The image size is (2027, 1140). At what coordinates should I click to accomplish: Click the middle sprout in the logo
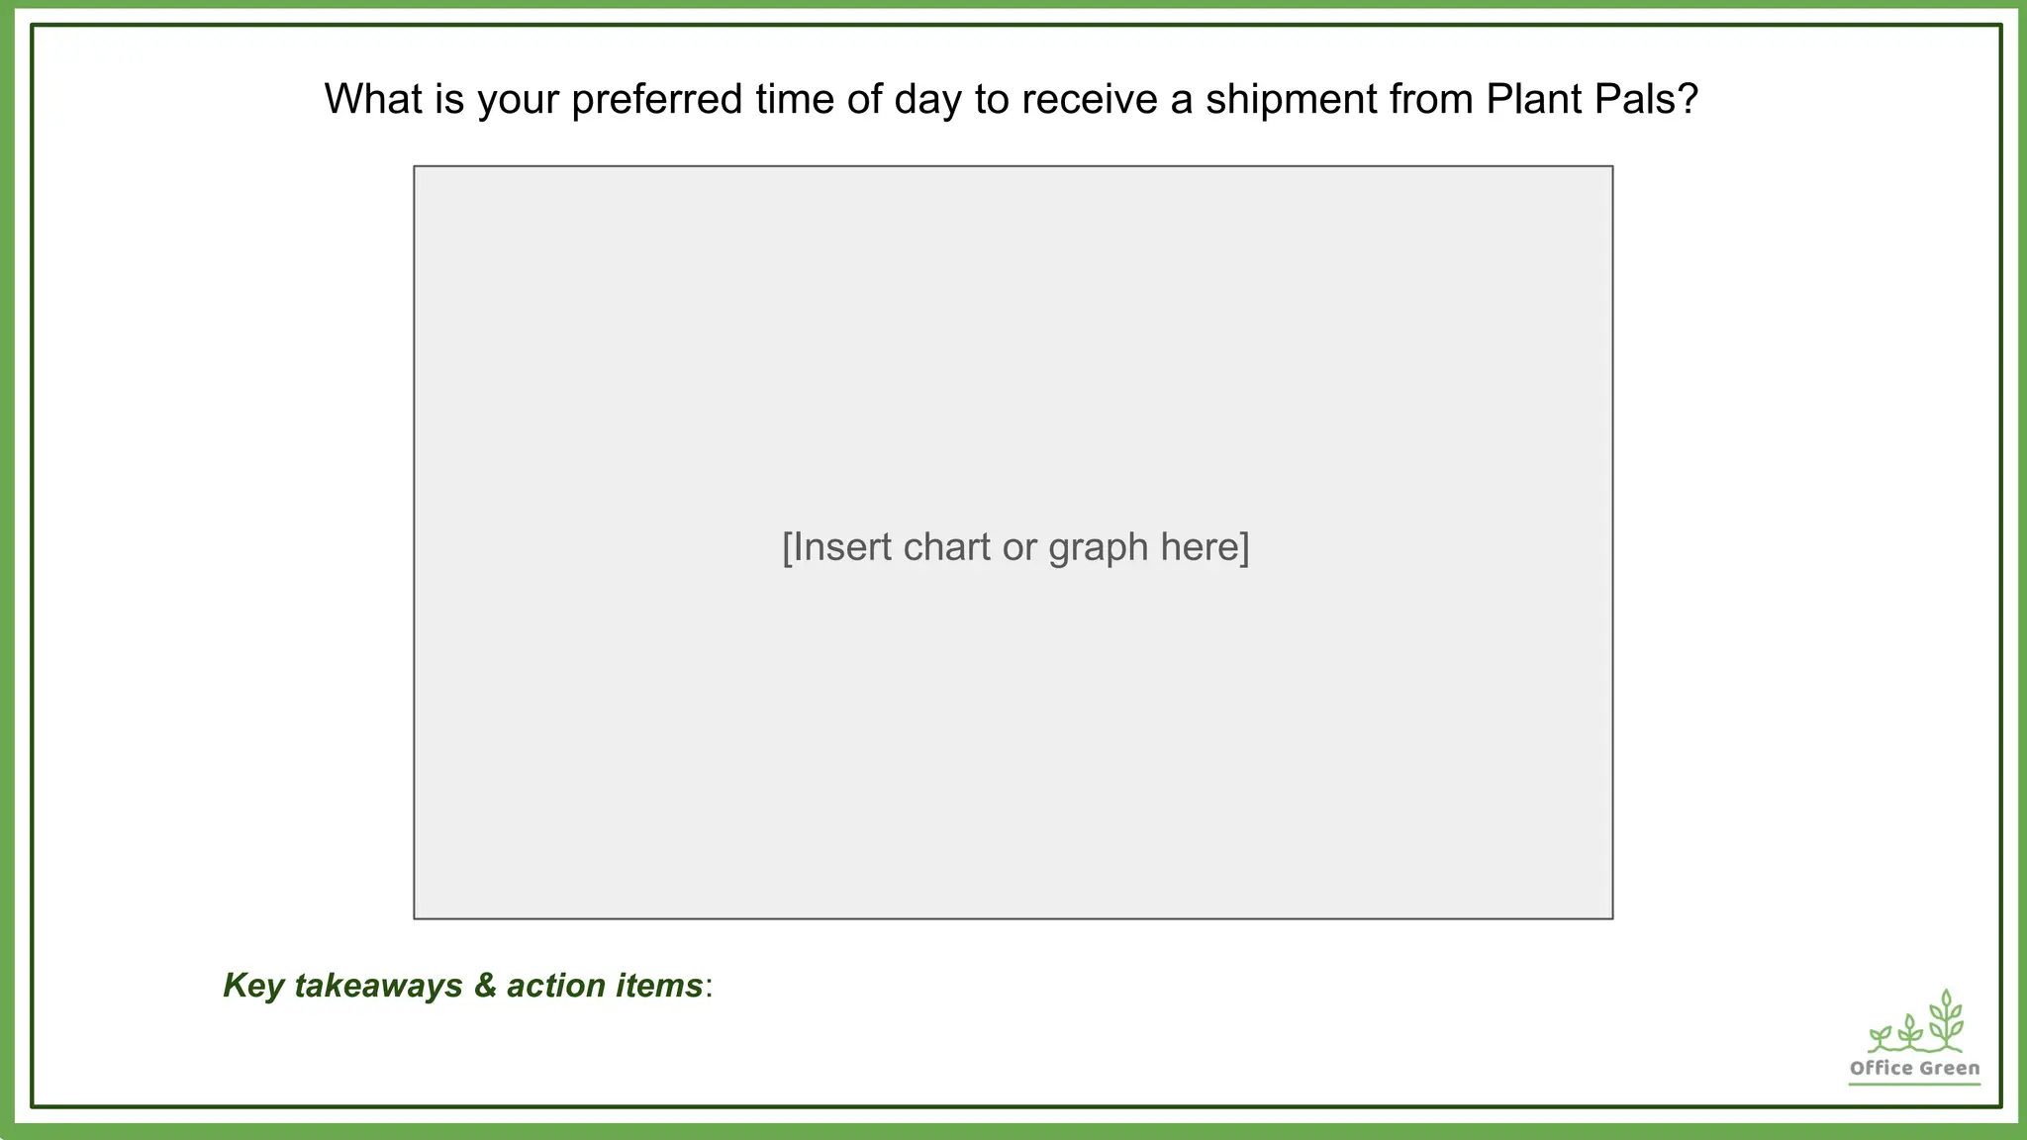(x=1910, y=1032)
